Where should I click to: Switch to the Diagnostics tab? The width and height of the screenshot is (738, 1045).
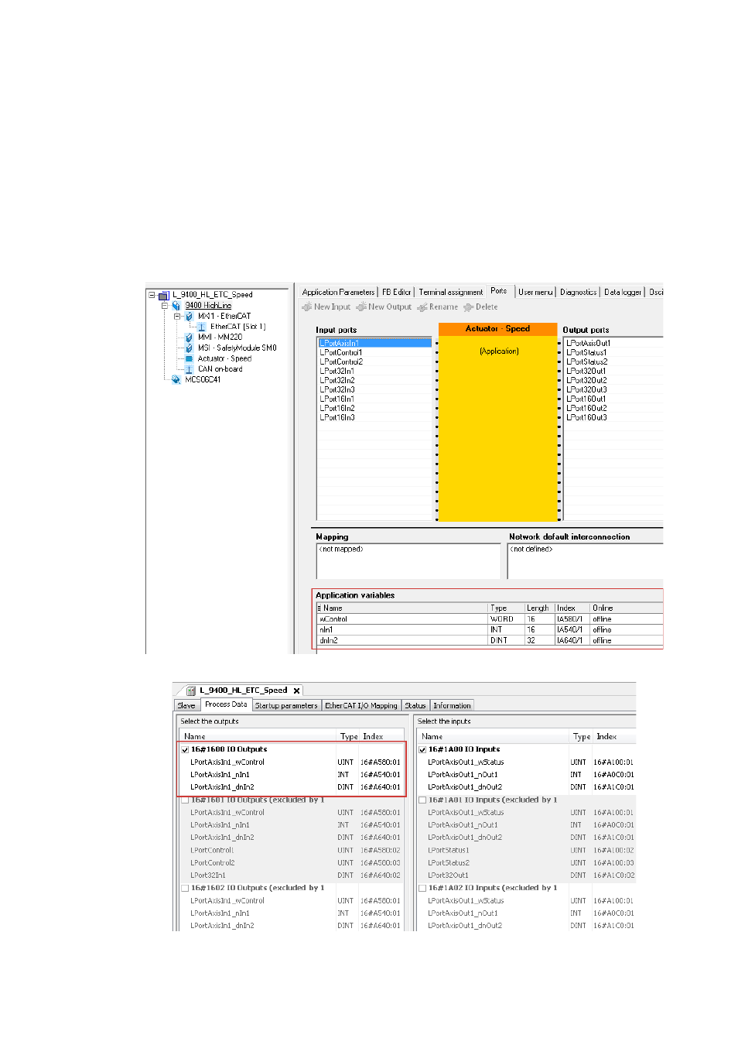(x=579, y=292)
